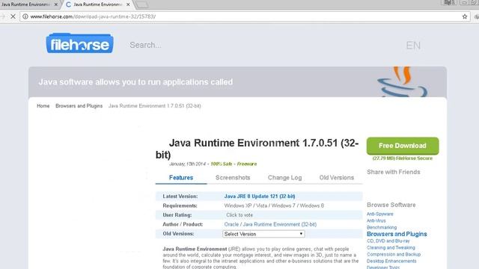
Task: Click the FileHorse logo
Action: (x=80, y=43)
